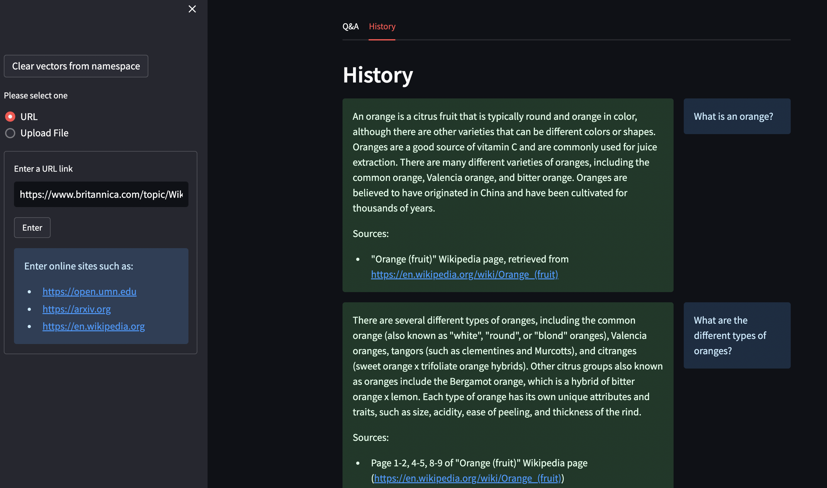Select the URL radio option
827x488 pixels.
pos(10,117)
